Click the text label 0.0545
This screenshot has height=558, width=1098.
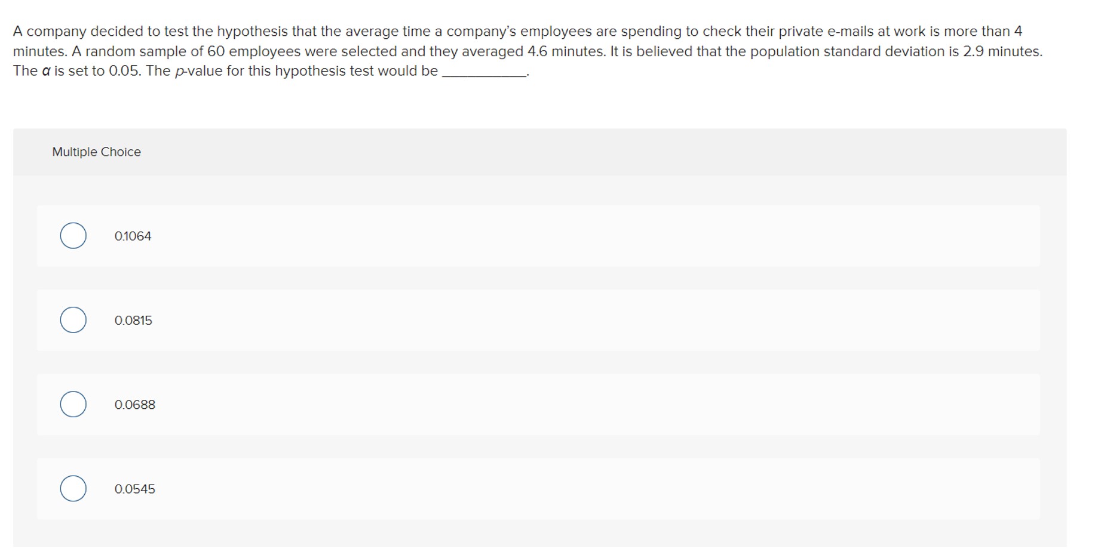(x=135, y=488)
